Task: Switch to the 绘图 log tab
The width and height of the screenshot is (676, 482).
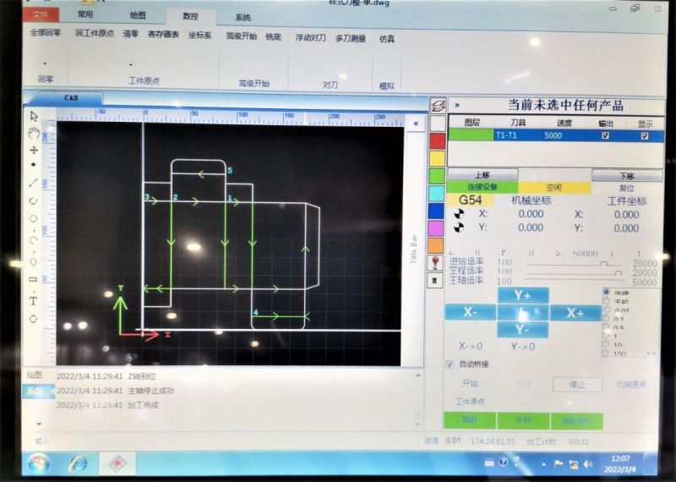Action: tap(35, 375)
